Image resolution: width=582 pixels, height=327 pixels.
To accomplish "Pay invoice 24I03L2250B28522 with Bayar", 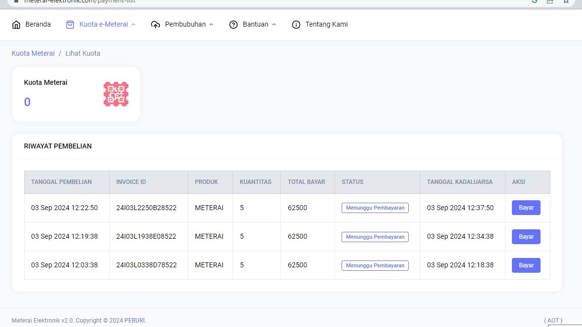I will click(526, 208).
